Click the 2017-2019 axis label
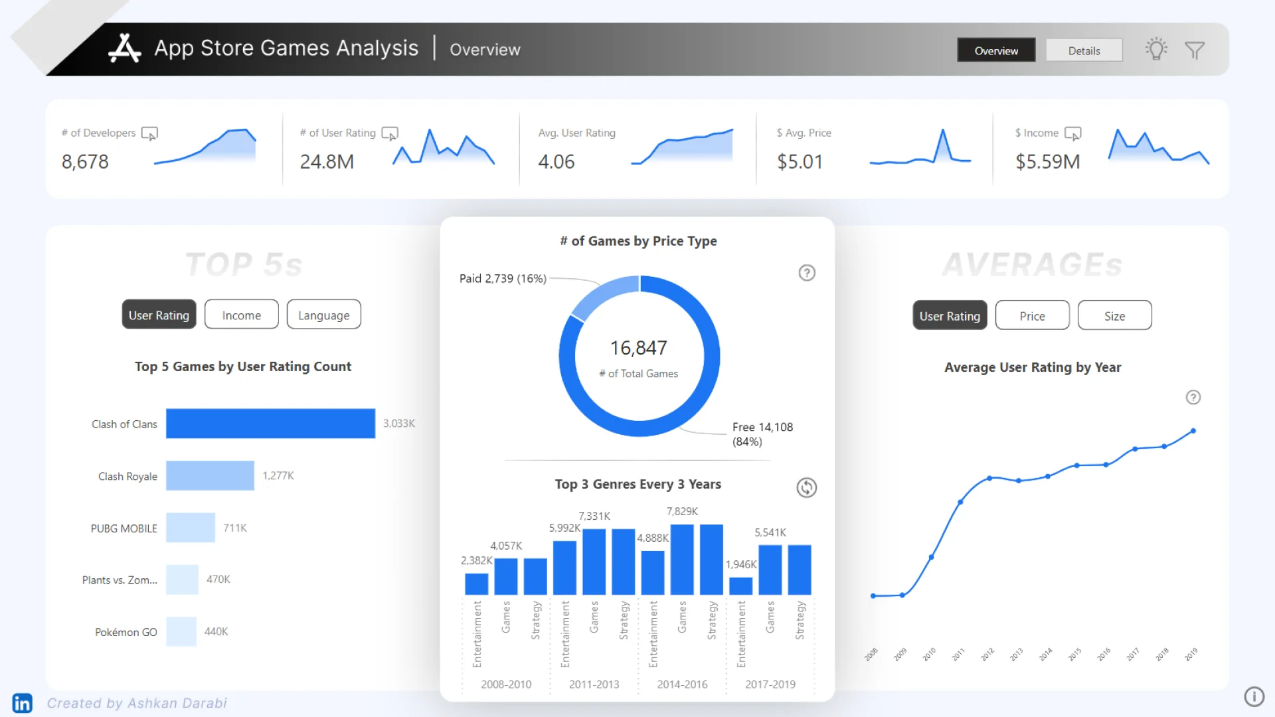 pyautogui.click(x=770, y=684)
